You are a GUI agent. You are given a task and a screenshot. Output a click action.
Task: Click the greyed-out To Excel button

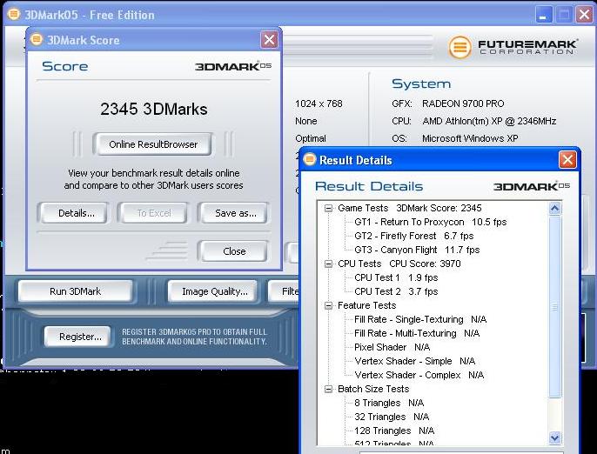coord(154,213)
